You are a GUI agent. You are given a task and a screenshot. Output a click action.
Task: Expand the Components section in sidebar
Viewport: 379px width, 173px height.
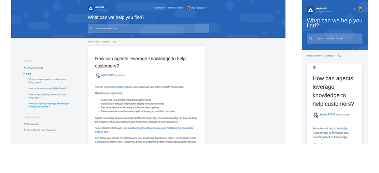click(24, 124)
